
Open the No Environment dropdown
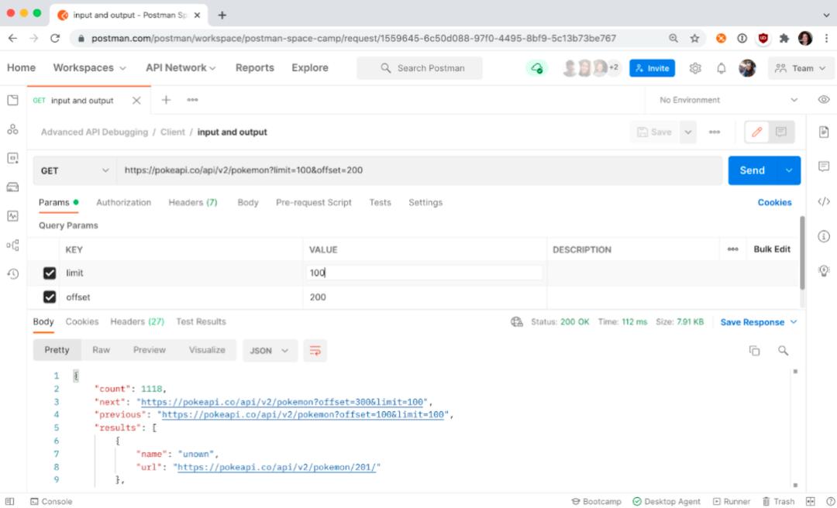coord(727,100)
